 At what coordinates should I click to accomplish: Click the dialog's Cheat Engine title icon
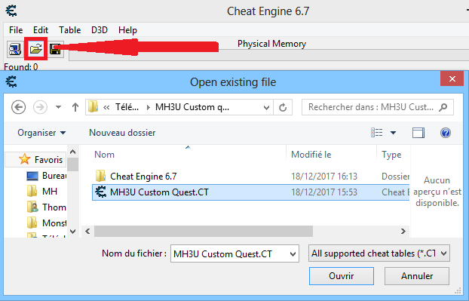[x=11, y=81]
